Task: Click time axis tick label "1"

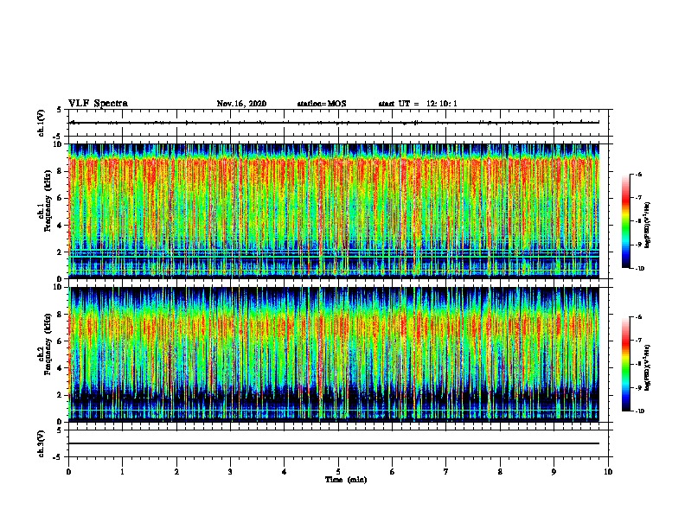Action: 122,472
